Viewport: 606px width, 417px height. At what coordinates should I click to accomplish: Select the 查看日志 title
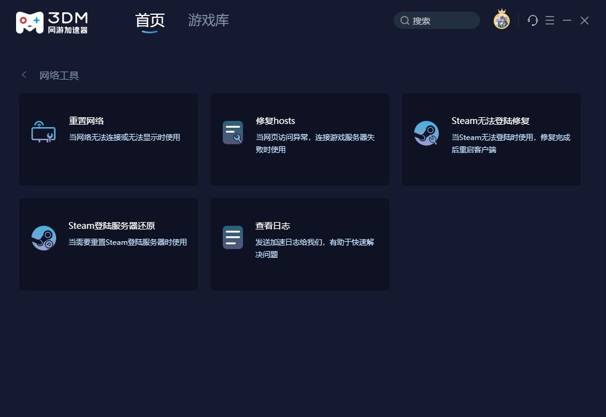tap(273, 226)
